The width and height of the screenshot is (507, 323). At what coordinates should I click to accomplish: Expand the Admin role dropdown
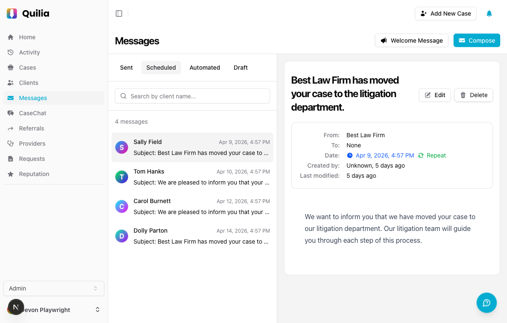tap(54, 288)
